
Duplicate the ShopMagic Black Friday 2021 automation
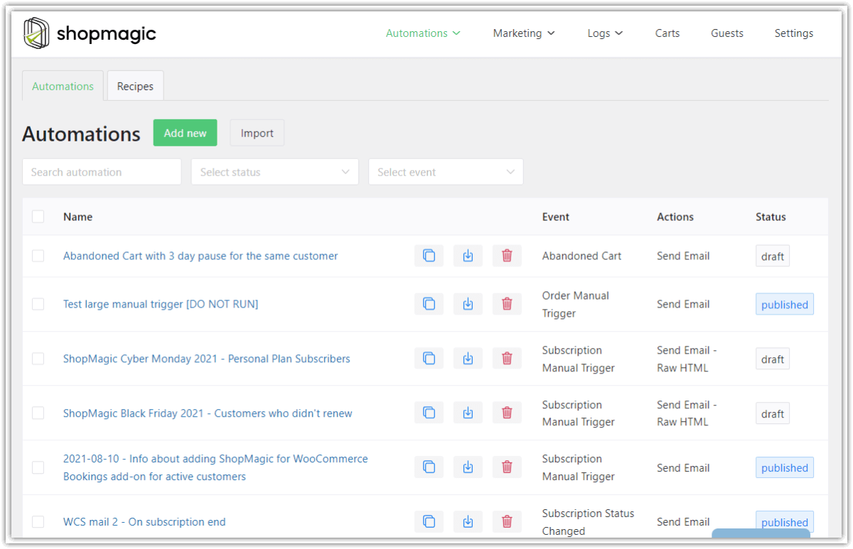click(429, 412)
